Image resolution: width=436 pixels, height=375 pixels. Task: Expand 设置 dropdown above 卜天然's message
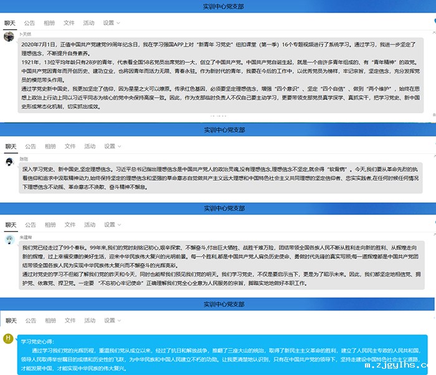click(111, 23)
